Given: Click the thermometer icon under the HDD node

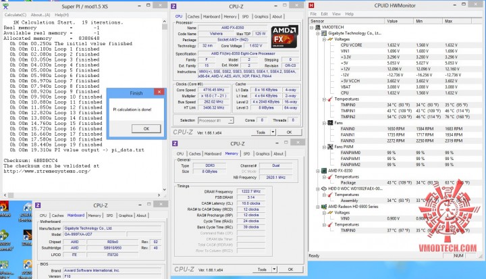Looking at the screenshot, I should point(330,195).
